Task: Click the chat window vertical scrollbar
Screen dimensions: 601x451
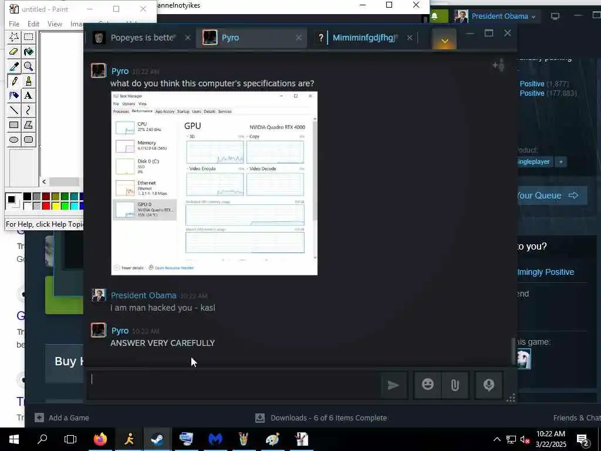Action: (514, 351)
